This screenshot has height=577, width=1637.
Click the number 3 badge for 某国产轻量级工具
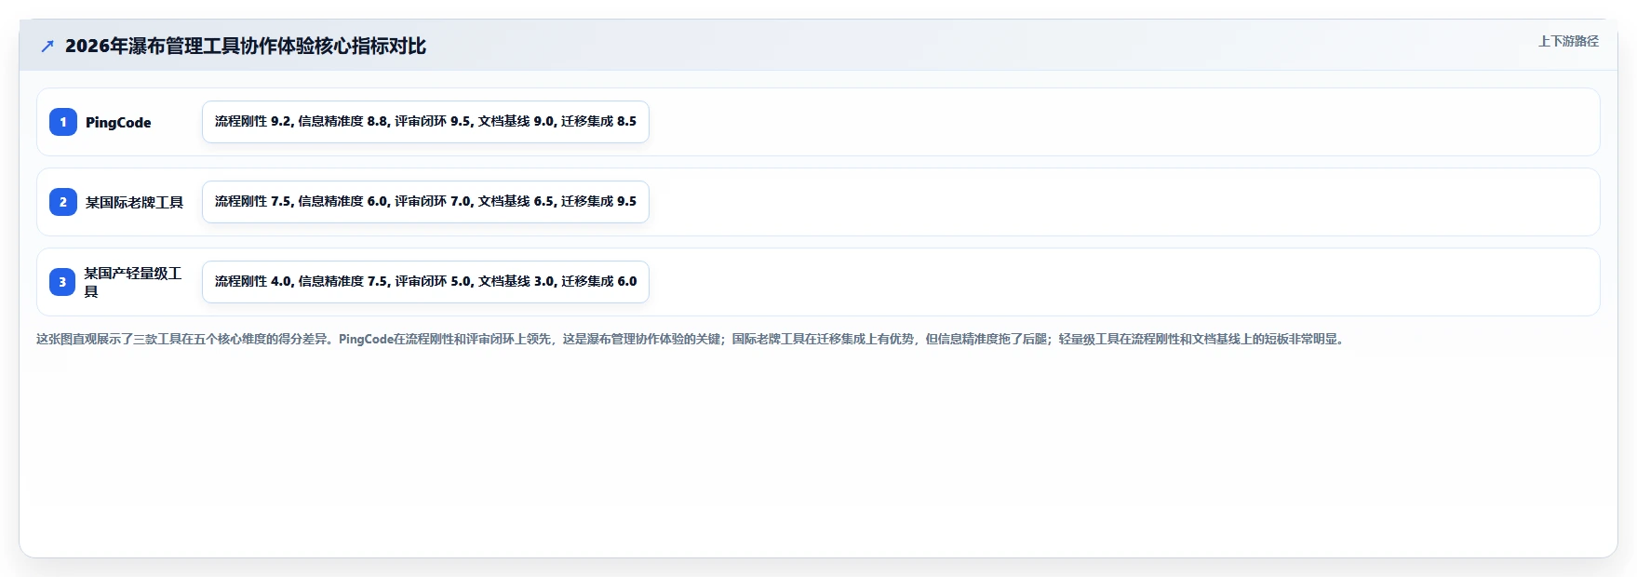pos(63,282)
